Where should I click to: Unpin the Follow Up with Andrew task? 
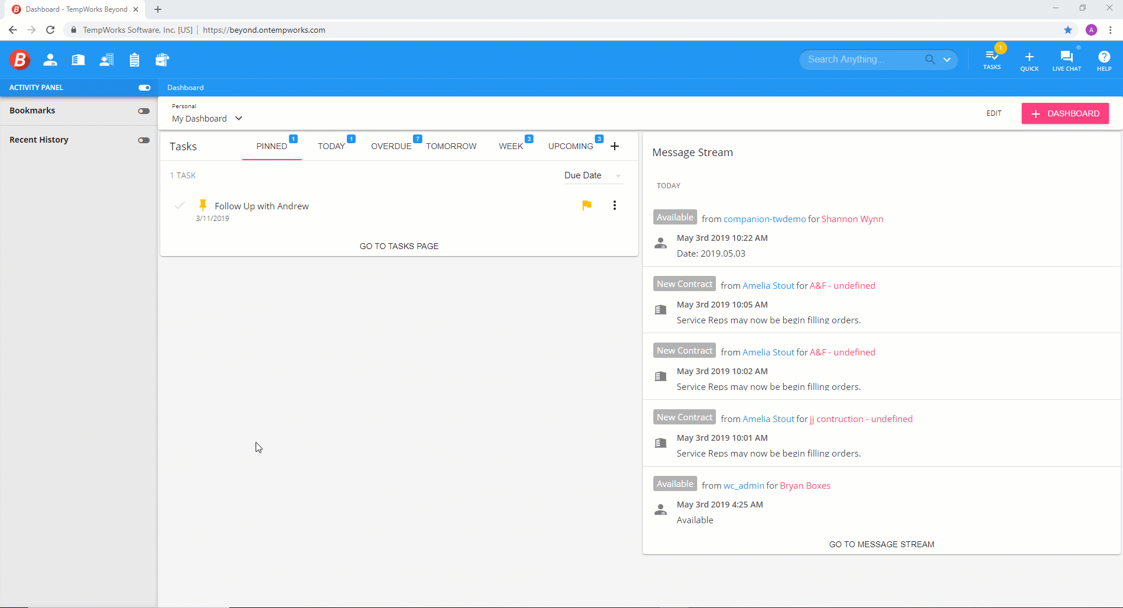point(203,205)
